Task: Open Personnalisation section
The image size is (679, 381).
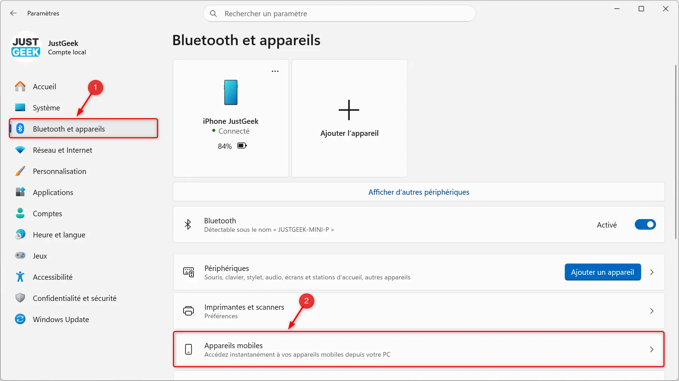Action: click(83, 171)
